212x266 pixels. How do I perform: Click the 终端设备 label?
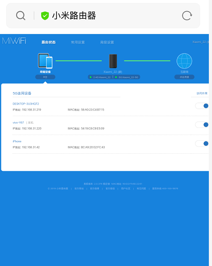(45, 72)
